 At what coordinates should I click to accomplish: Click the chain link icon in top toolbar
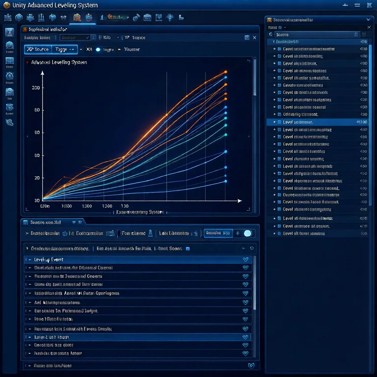pos(136,18)
